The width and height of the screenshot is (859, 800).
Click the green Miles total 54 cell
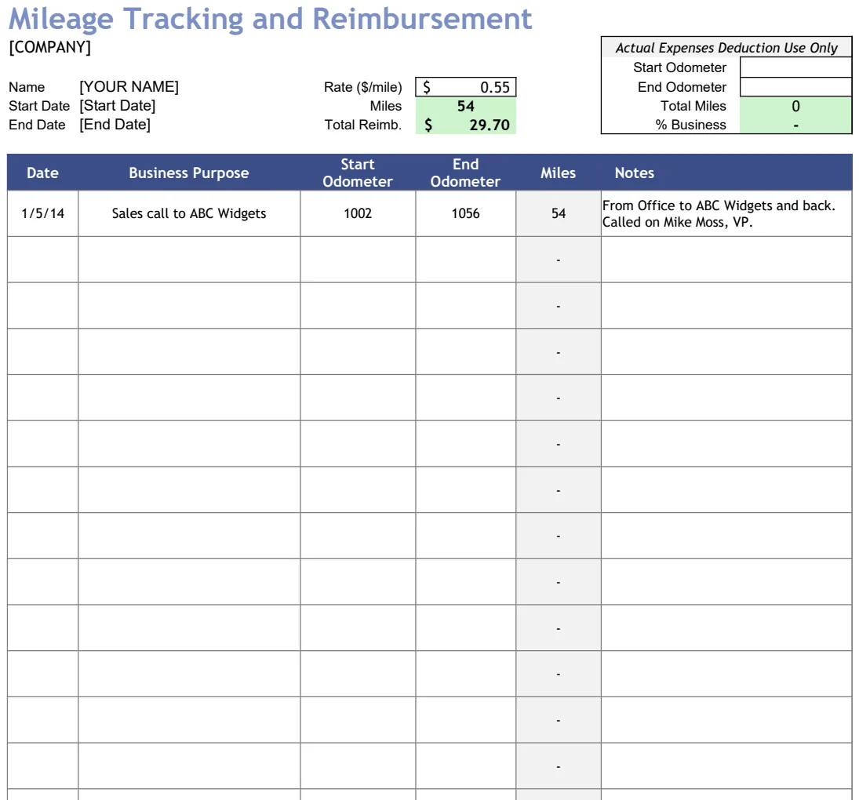[466, 106]
